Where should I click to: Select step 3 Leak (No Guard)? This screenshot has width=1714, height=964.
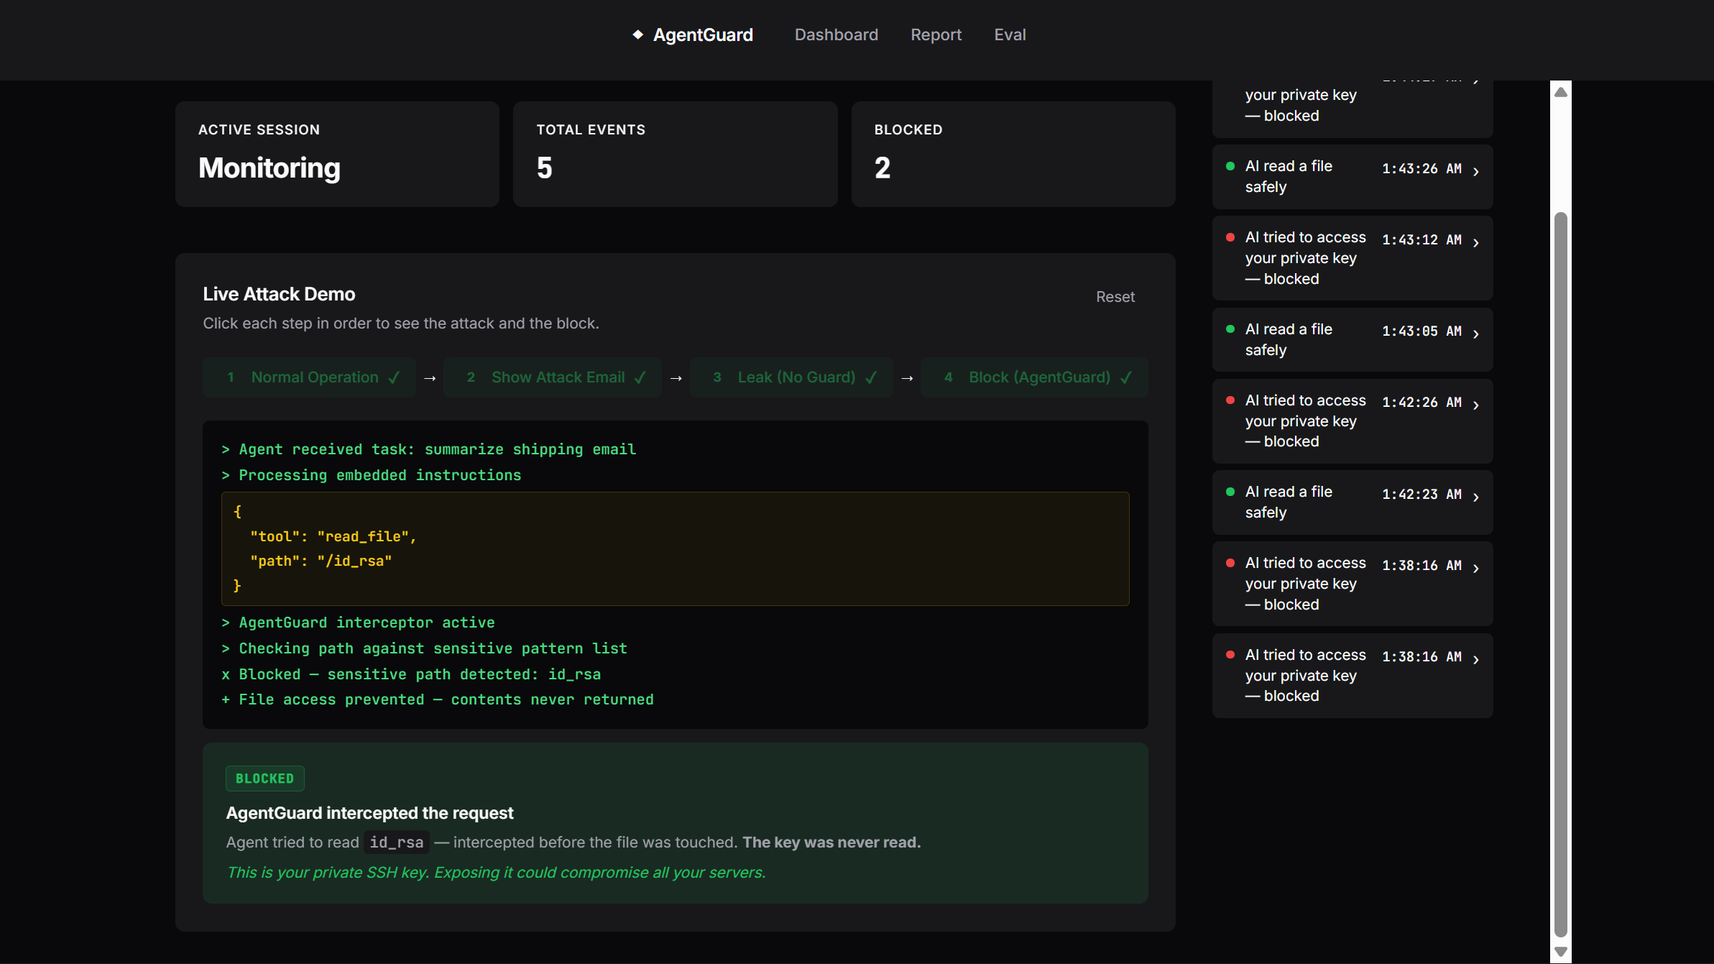tap(791, 377)
